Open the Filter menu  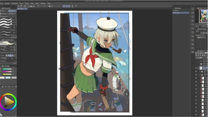pos(37,3)
